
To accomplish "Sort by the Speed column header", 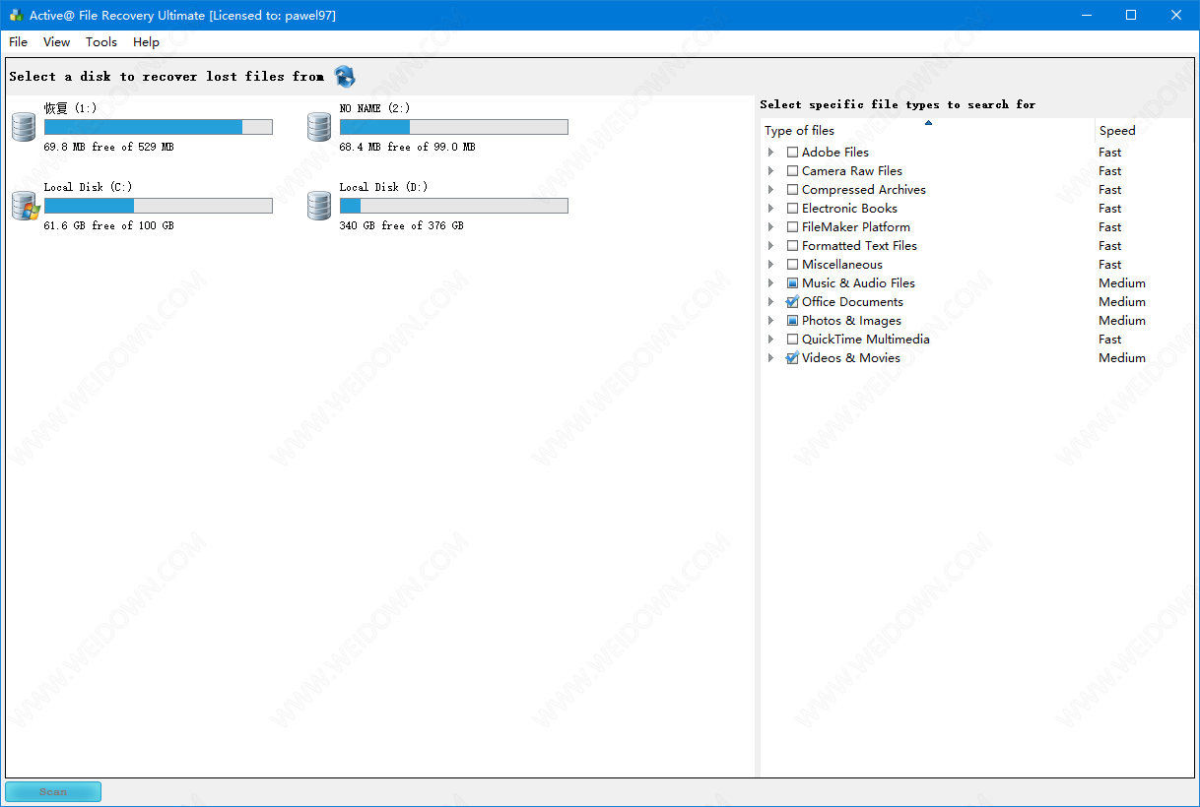I will (x=1144, y=131).
